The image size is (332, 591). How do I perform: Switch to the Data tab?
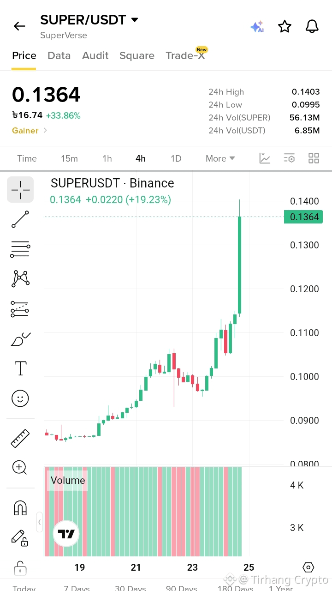[x=59, y=56]
